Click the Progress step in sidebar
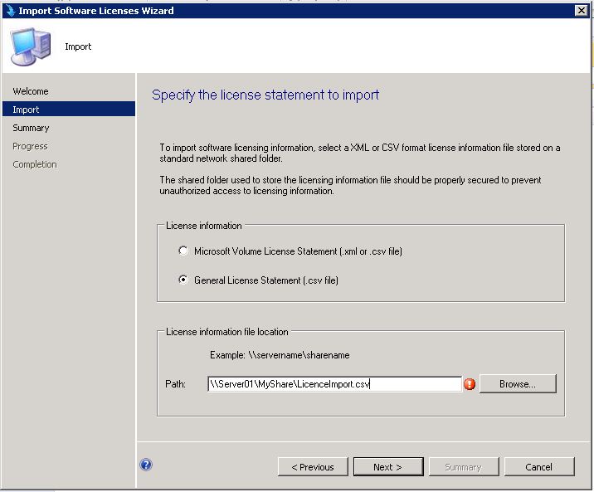The height and width of the screenshot is (492, 594). click(x=30, y=146)
